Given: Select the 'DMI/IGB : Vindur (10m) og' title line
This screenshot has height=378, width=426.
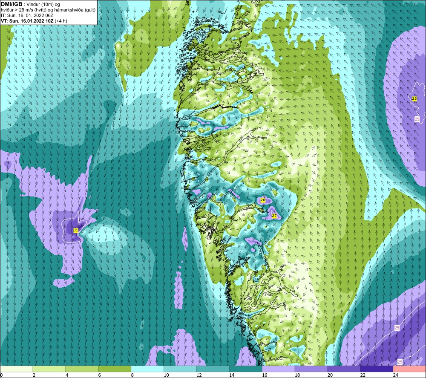Looking at the screenshot, I should coord(30,4).
